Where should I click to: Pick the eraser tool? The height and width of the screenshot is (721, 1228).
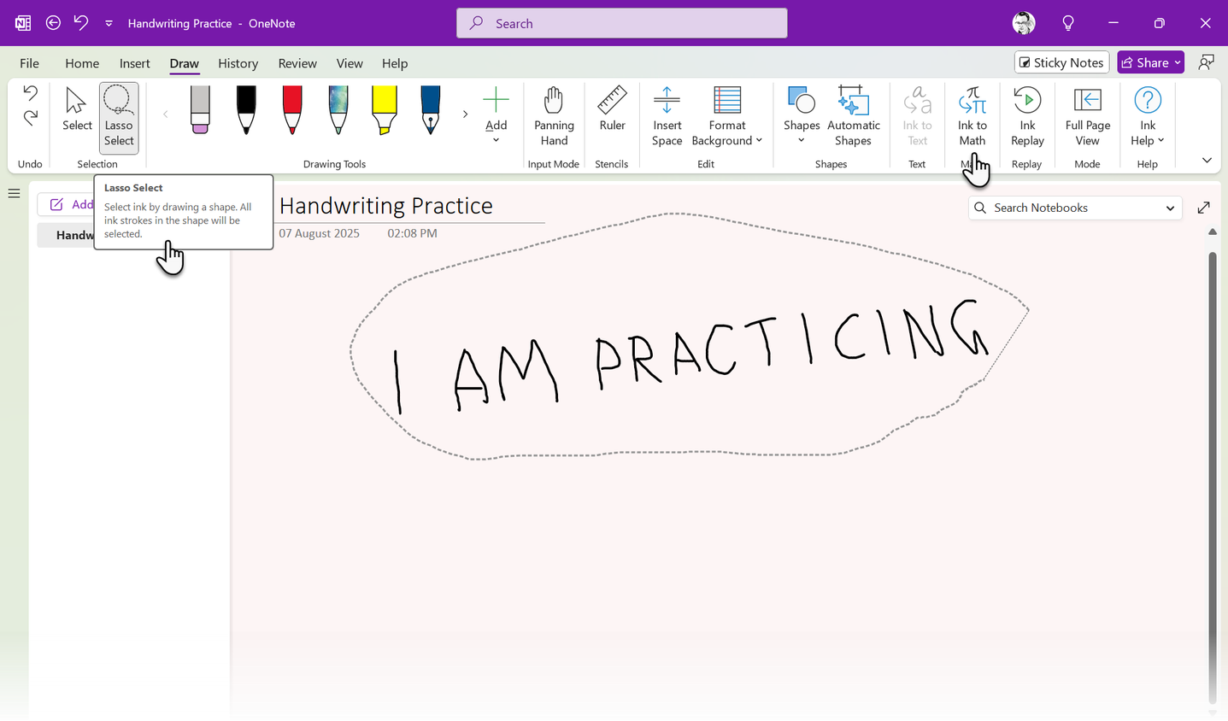(x=200, y=110)
